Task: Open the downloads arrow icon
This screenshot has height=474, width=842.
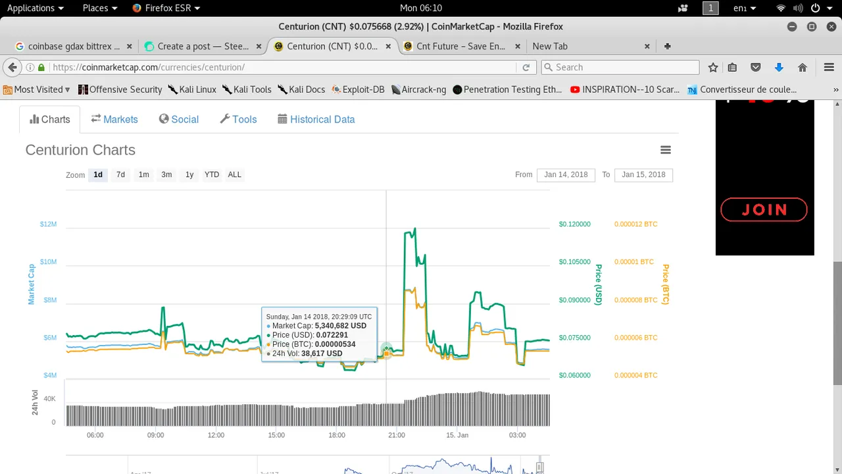Action: 779,67
